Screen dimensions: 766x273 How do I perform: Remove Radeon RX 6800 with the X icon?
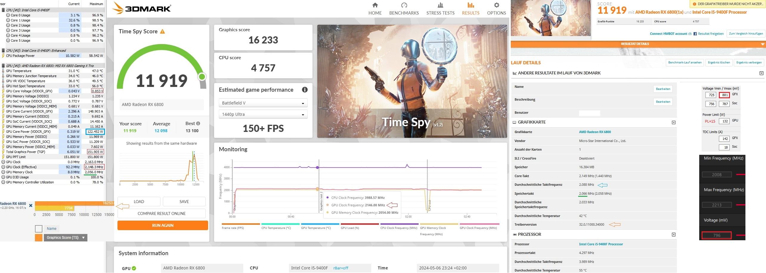point(30,205)
